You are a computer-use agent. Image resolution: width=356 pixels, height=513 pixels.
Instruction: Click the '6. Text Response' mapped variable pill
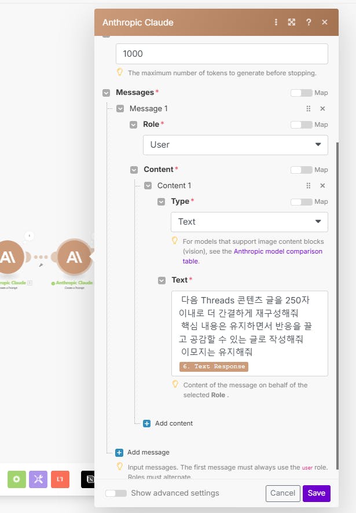tap(214, 367)
